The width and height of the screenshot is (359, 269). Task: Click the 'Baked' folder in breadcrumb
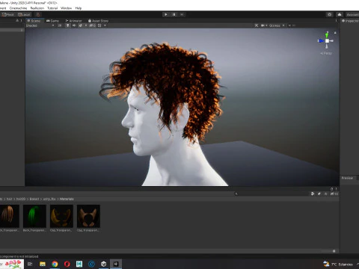pos(34,199)
